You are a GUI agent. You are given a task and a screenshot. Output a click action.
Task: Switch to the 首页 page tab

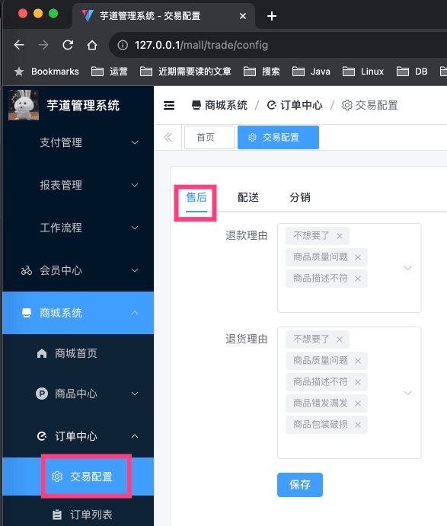pyautogui.click(x=209, y=137)
